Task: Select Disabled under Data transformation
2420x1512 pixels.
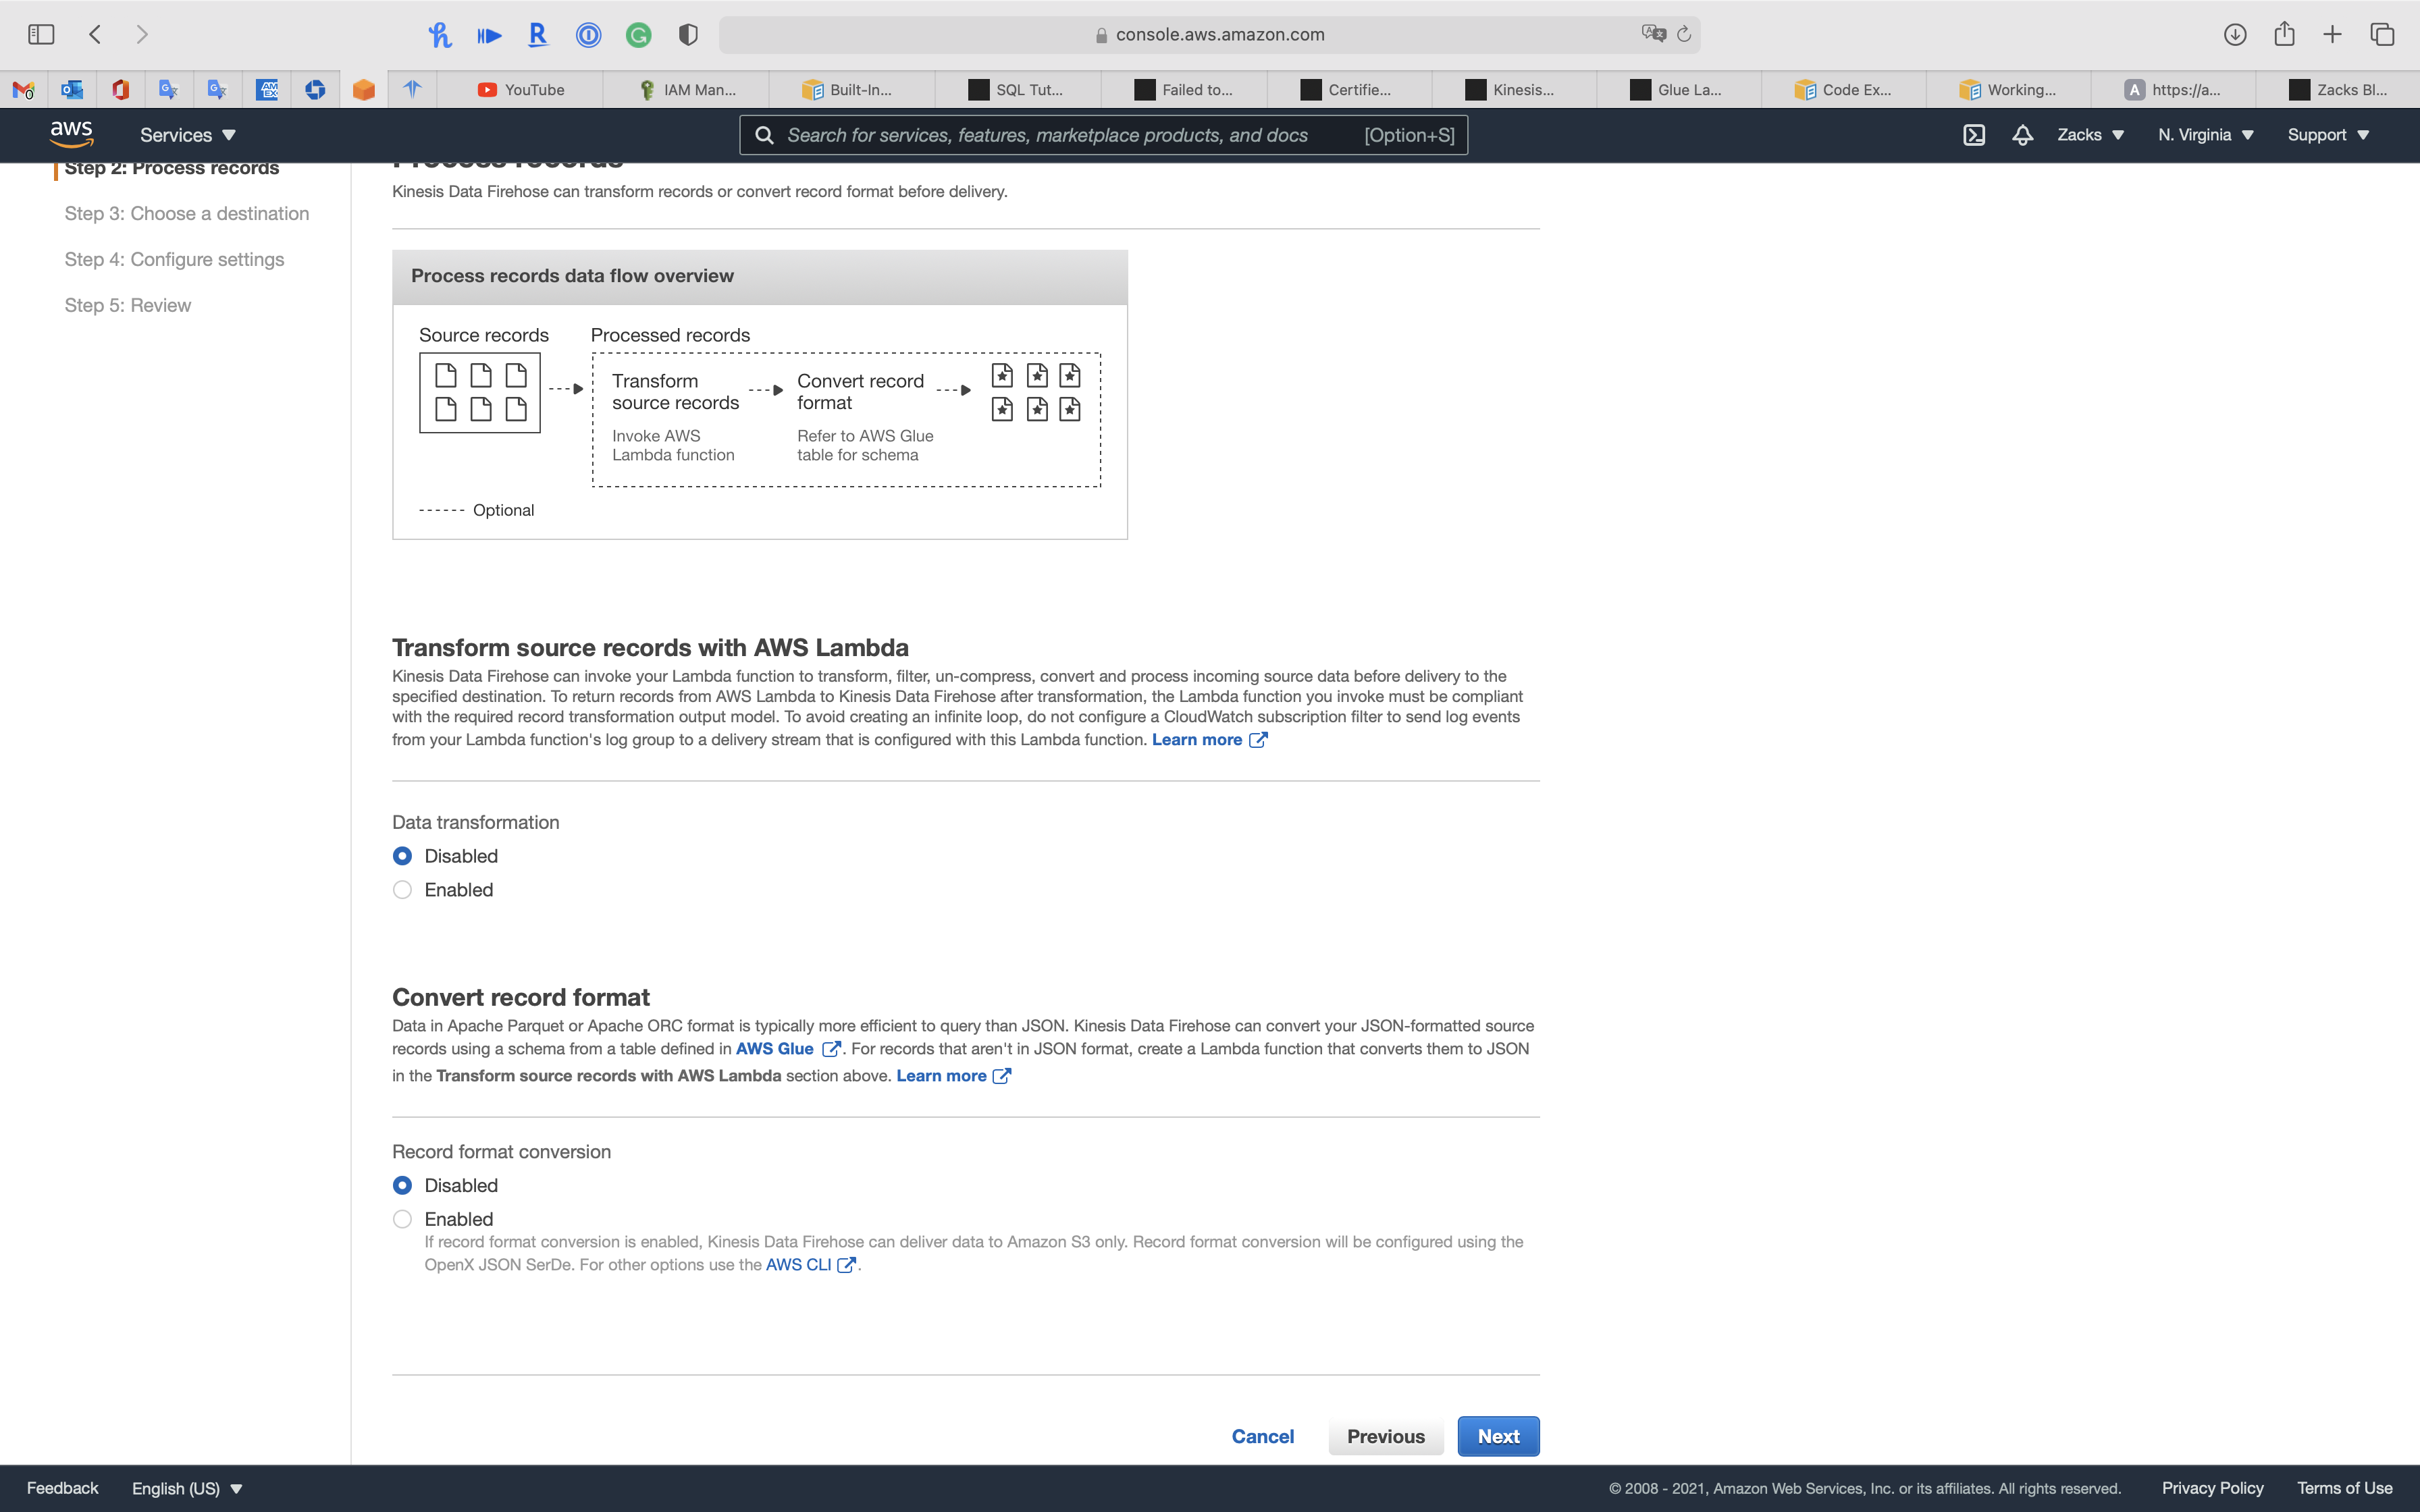Action: 402,856
